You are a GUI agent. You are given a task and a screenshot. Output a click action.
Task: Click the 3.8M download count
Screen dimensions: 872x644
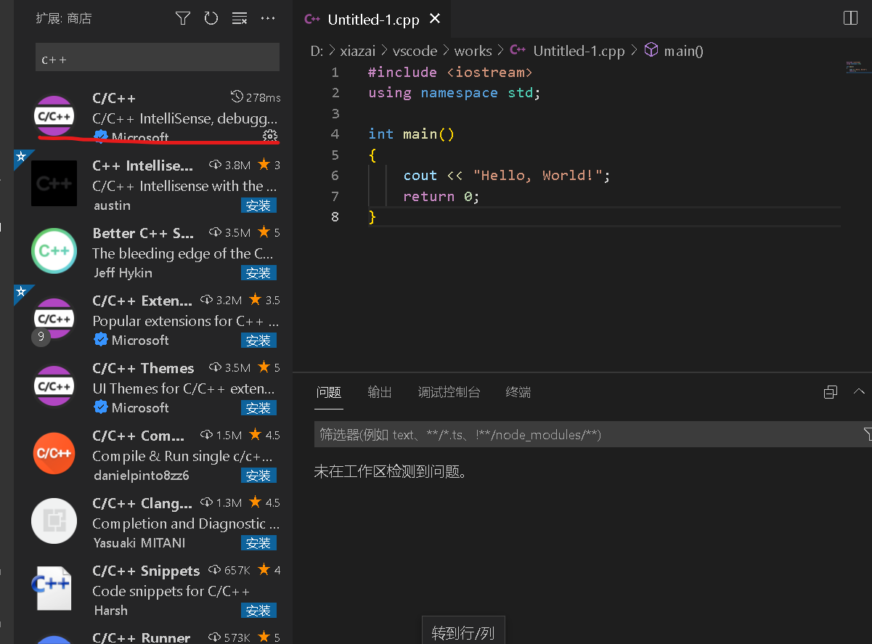tap(230, 166)
